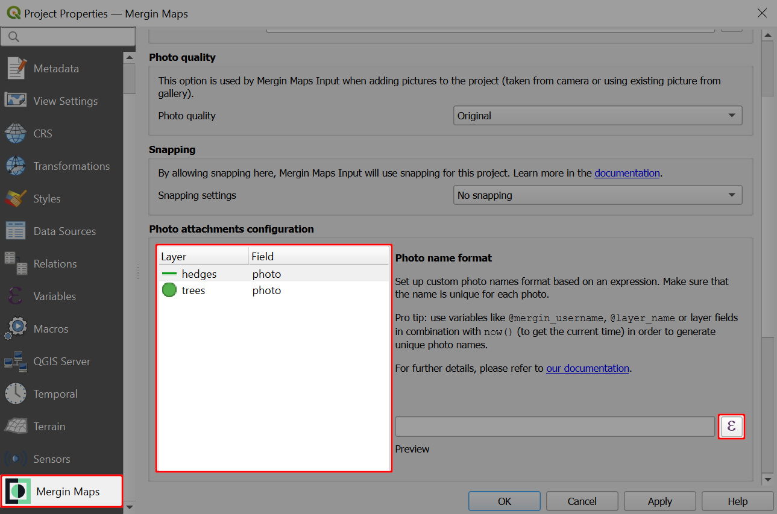The image size is (777, 514).
Task: Open the CRS globe icon
Action: pyautogui.click(x=16, y=133)
